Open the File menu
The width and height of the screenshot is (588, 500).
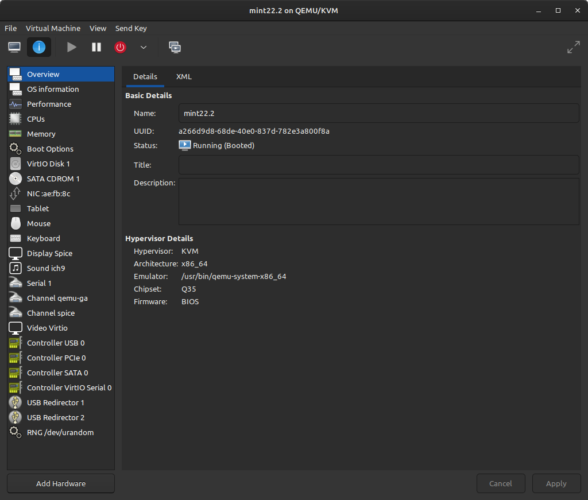(x=10, y=28)
